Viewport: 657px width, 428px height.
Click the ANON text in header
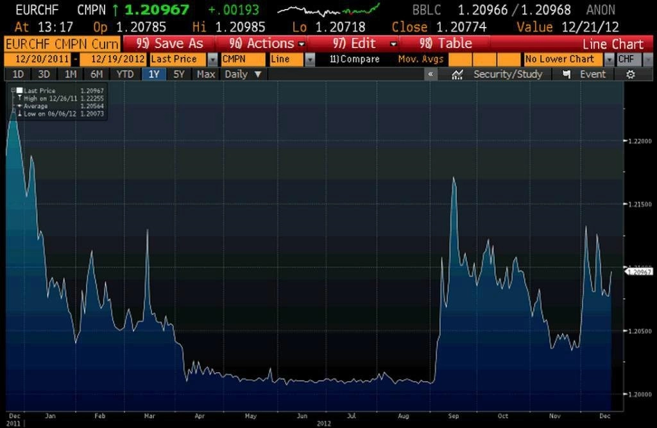pos(601,10)
